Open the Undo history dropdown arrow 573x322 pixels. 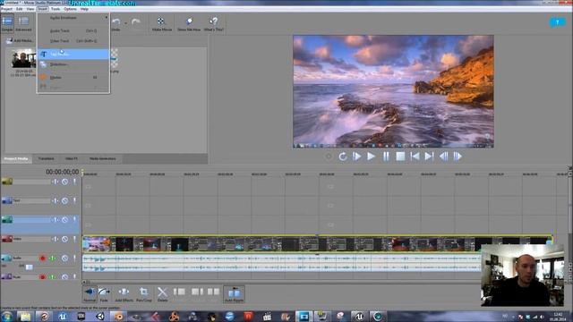(125, 23)
